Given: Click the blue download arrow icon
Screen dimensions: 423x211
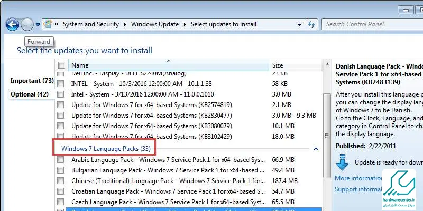Looking at the screenshot, I should [x=342, y=162].
